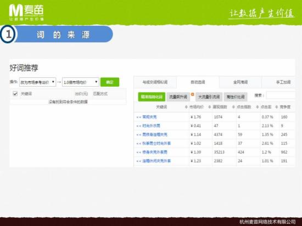This screenshot has height=226, width=302.
Task: Click the << add arrow on the ¥1.76 row
Action: [x=139, y=117]
